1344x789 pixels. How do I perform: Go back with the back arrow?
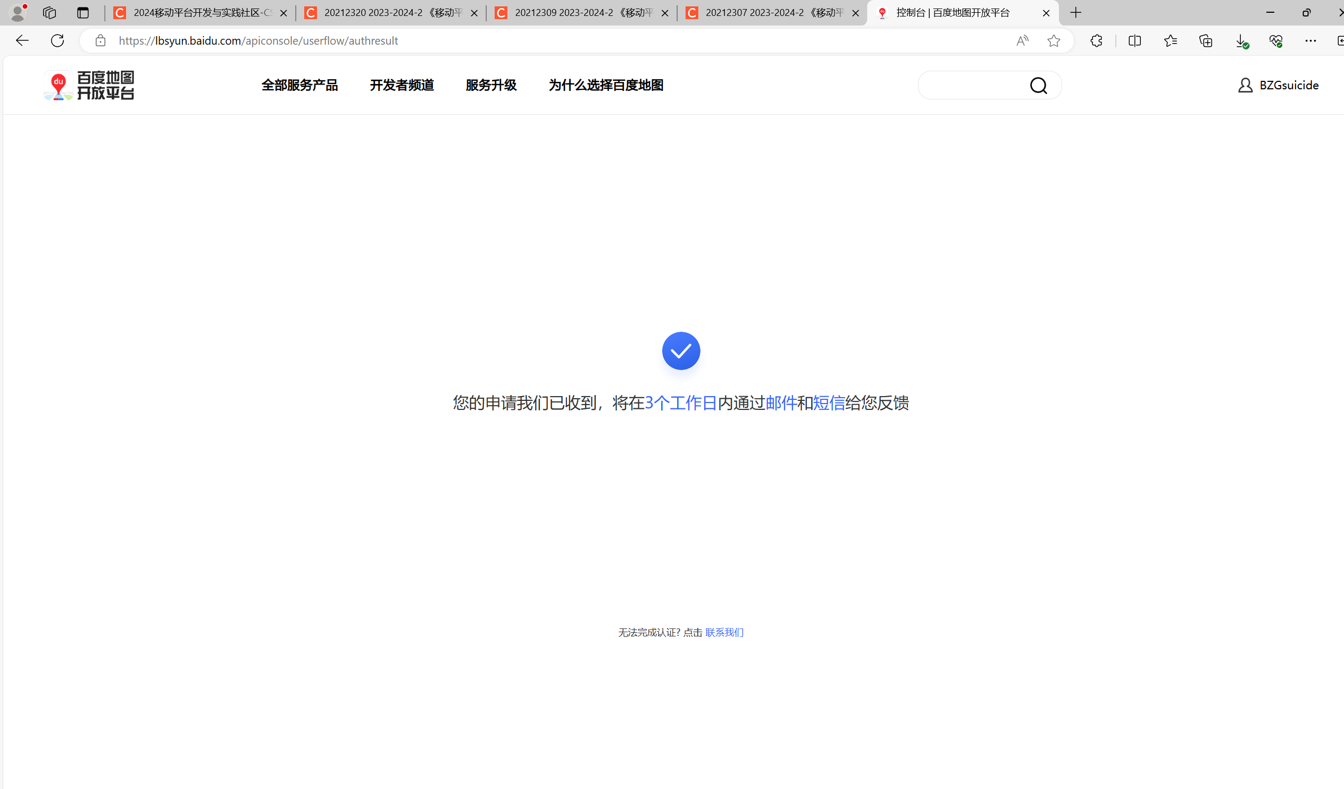[x=22, y=40]
